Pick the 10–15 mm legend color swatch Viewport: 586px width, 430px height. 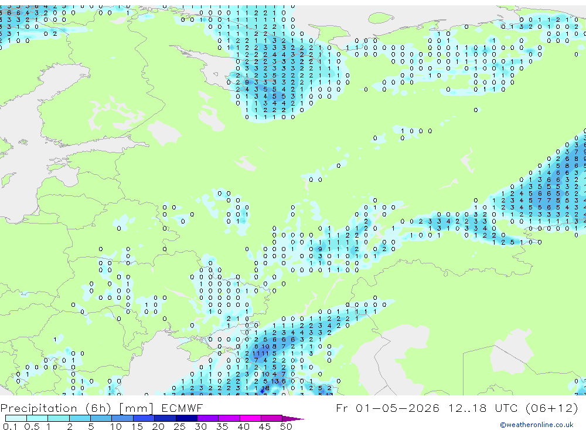[122, 418]
